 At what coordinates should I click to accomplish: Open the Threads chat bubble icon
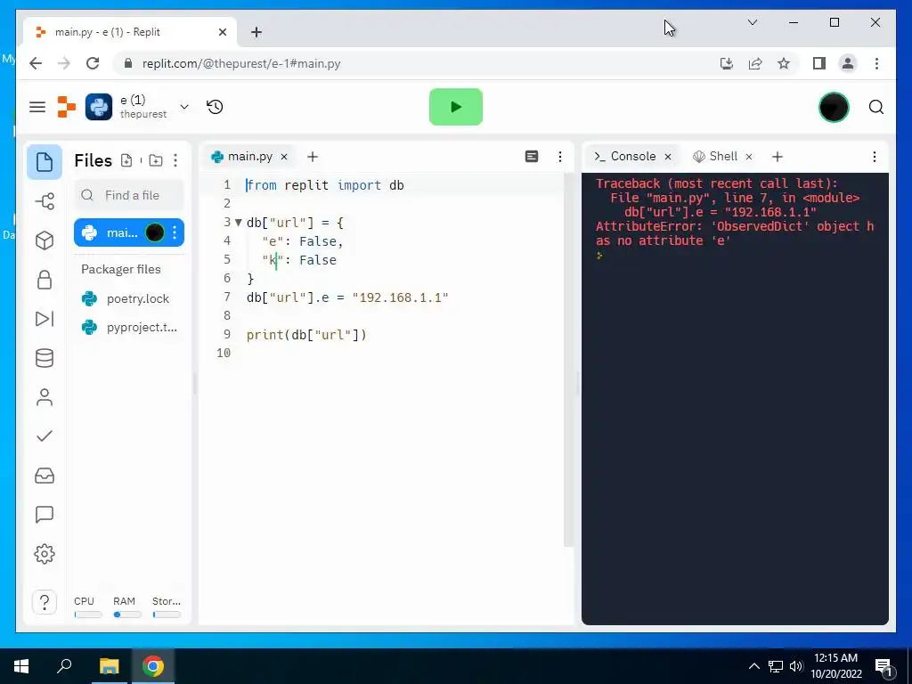45,515
